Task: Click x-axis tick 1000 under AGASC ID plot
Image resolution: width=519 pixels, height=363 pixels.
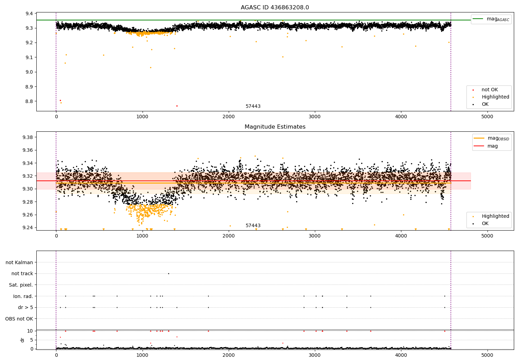Action: point(142,117)
